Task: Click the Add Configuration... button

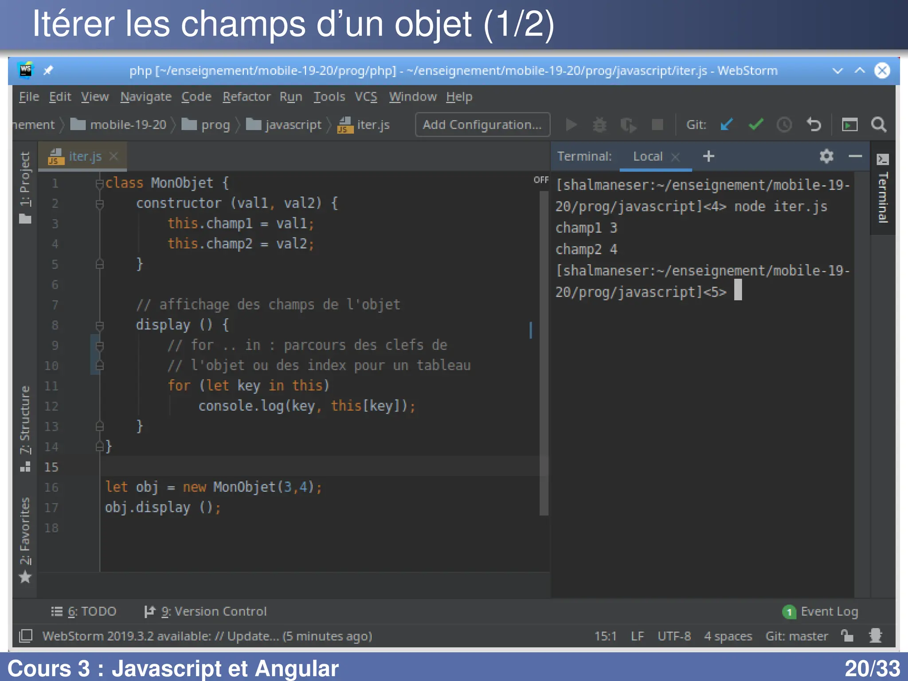Action: (x=482, y=125)
